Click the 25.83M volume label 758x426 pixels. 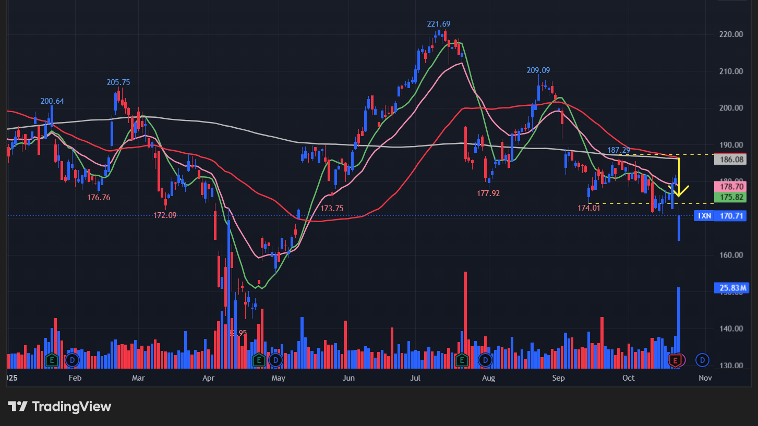pyautogui.click(x=730, y=288)
